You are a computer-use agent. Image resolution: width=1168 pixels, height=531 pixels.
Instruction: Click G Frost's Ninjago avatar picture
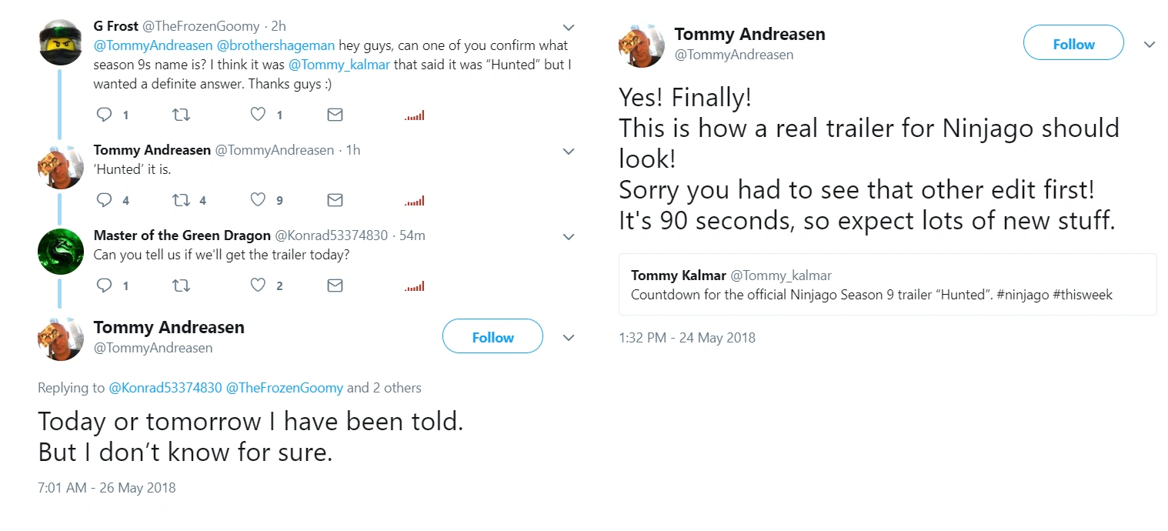(x=60, y=43)
